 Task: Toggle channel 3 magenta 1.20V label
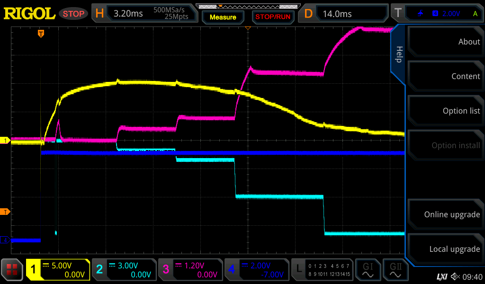click(190, 270)
